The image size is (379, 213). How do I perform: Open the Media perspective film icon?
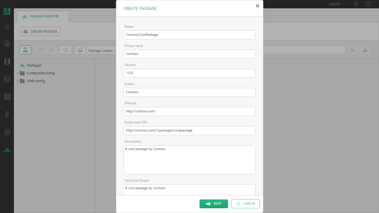click(7, 62)
